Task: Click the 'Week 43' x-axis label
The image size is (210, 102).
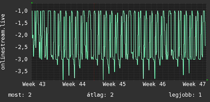Action: pos(34,84)
